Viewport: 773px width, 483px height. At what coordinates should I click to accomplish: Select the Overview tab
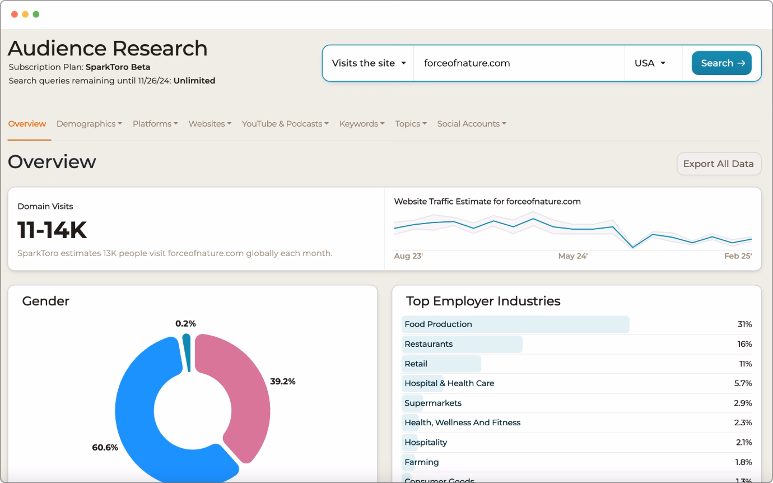(27, 124)
